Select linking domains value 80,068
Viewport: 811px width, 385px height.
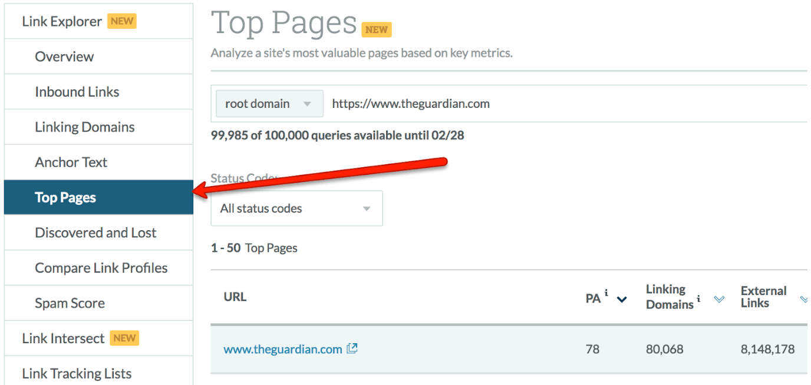[x=665, y=349]
